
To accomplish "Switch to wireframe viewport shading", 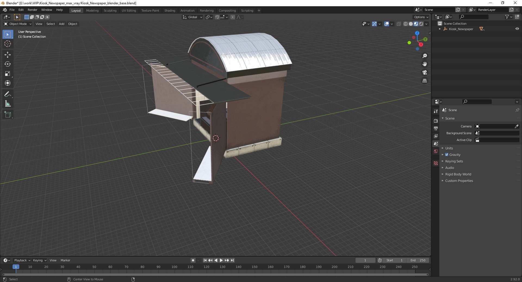I will click(x=406, y=24).
